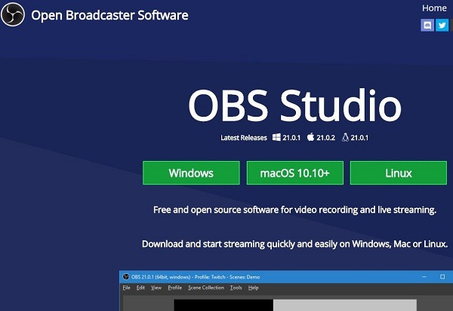Click the Open Broadcaster Software title link
The width and height of the screenshot is (453, 311).
point(109,15)
